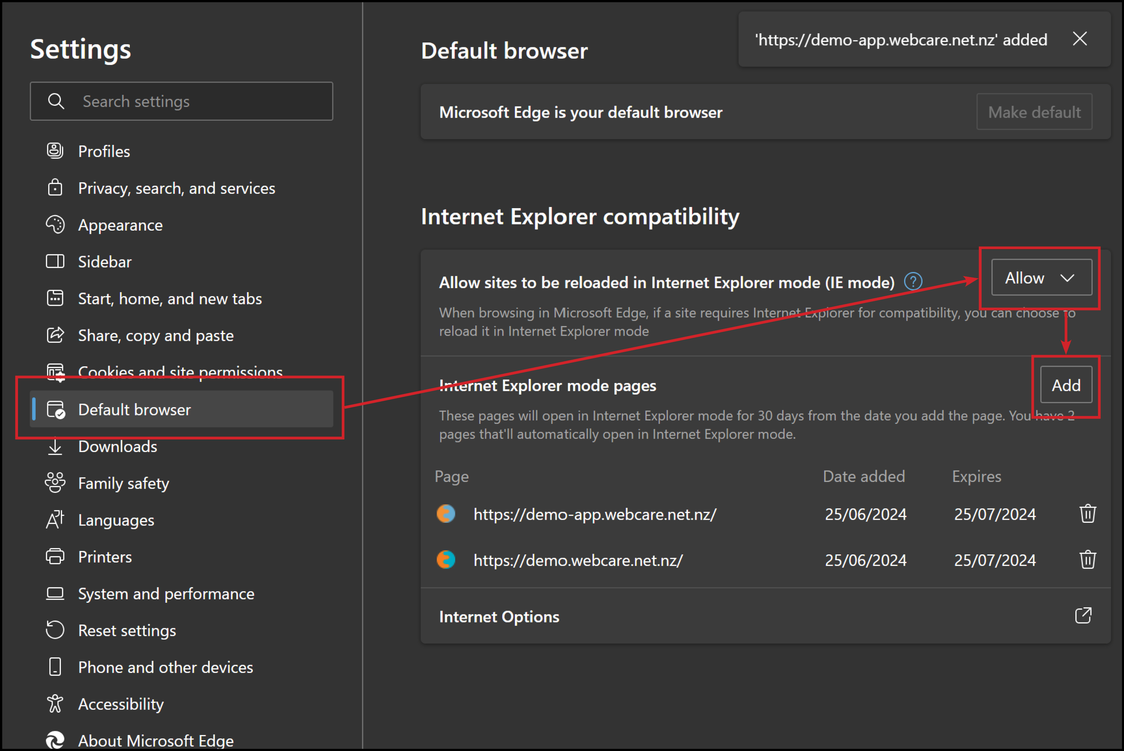Image resolution: width=1124 pixels, height=751 pixels.
Task: Click the Make default button
Action: pos(1034,112)
